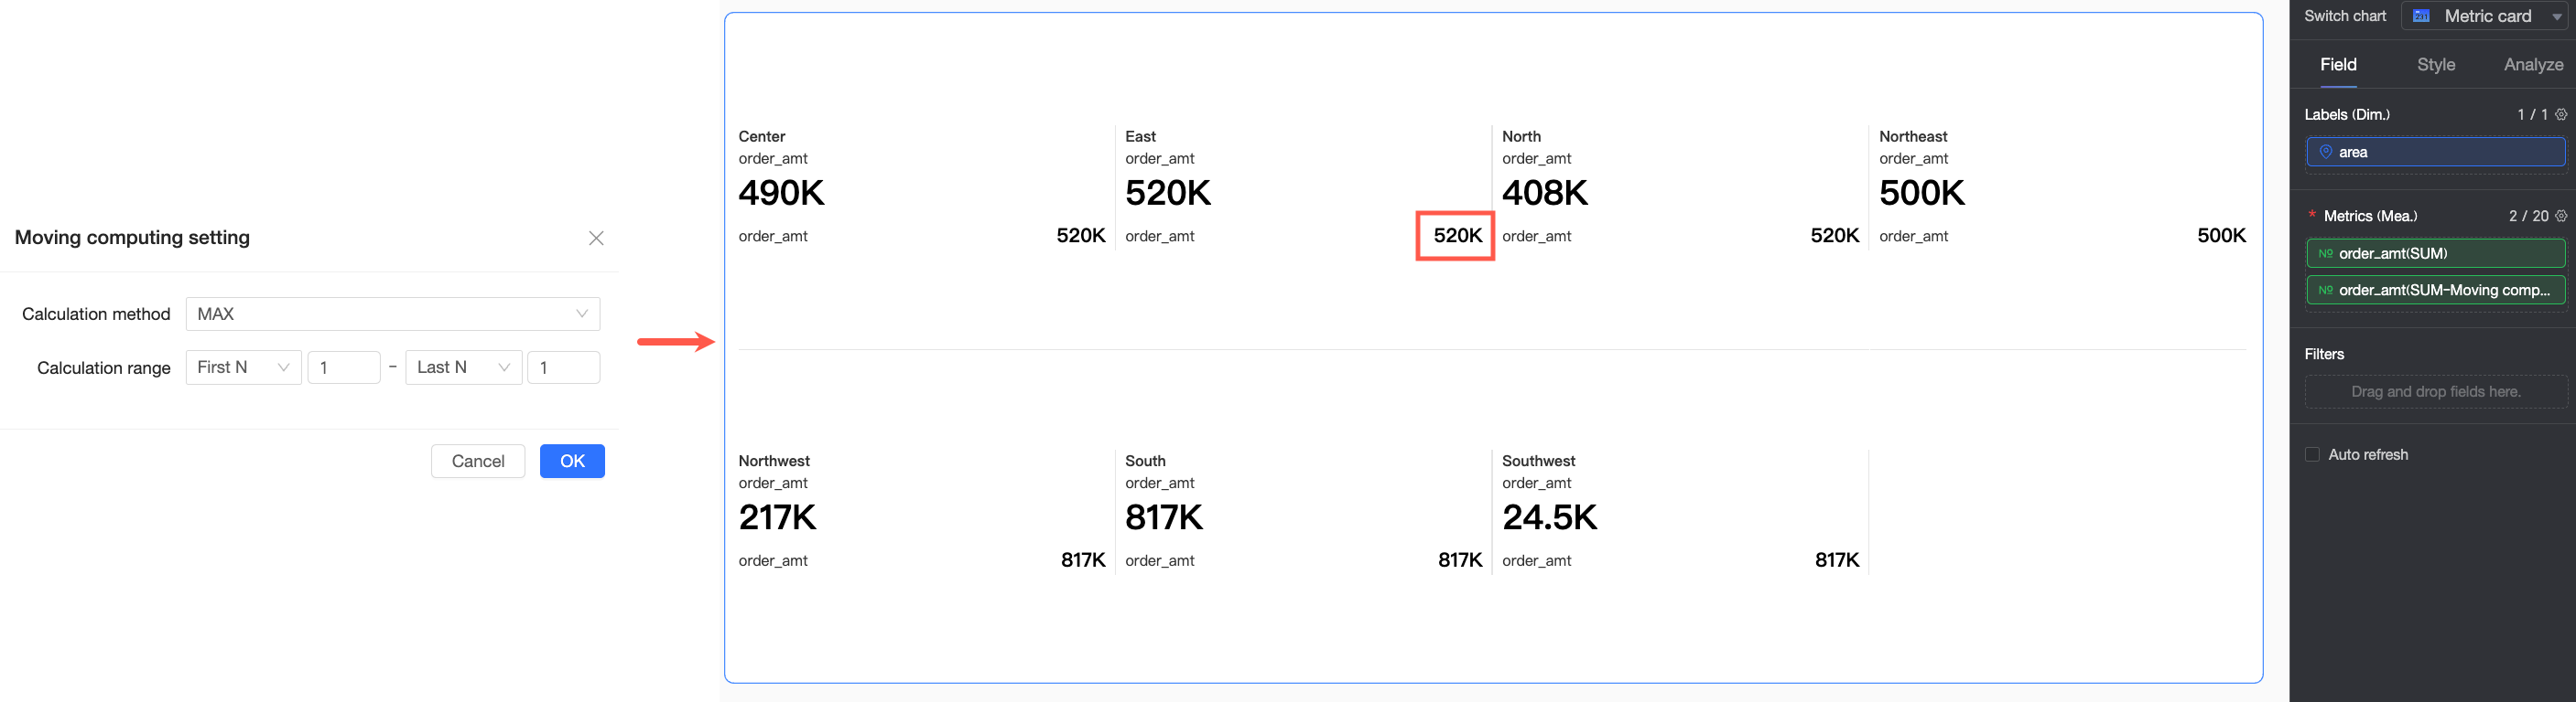Viewport: 2576px width, 702px height.
Task: Click the location icon on the area field
Action: 2326,152
